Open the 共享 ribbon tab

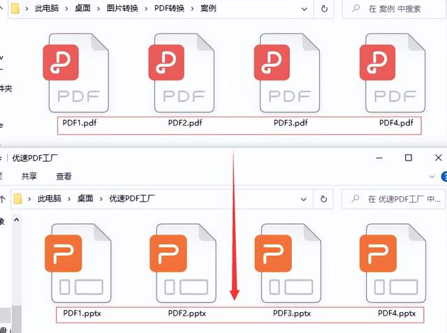click(29, 177)
